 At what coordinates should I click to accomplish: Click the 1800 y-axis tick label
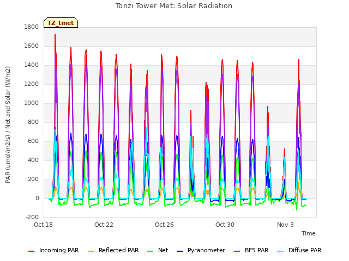click(x=32, y=27)
